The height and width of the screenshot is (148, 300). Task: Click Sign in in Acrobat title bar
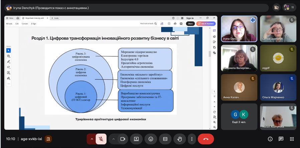(190, 18)
